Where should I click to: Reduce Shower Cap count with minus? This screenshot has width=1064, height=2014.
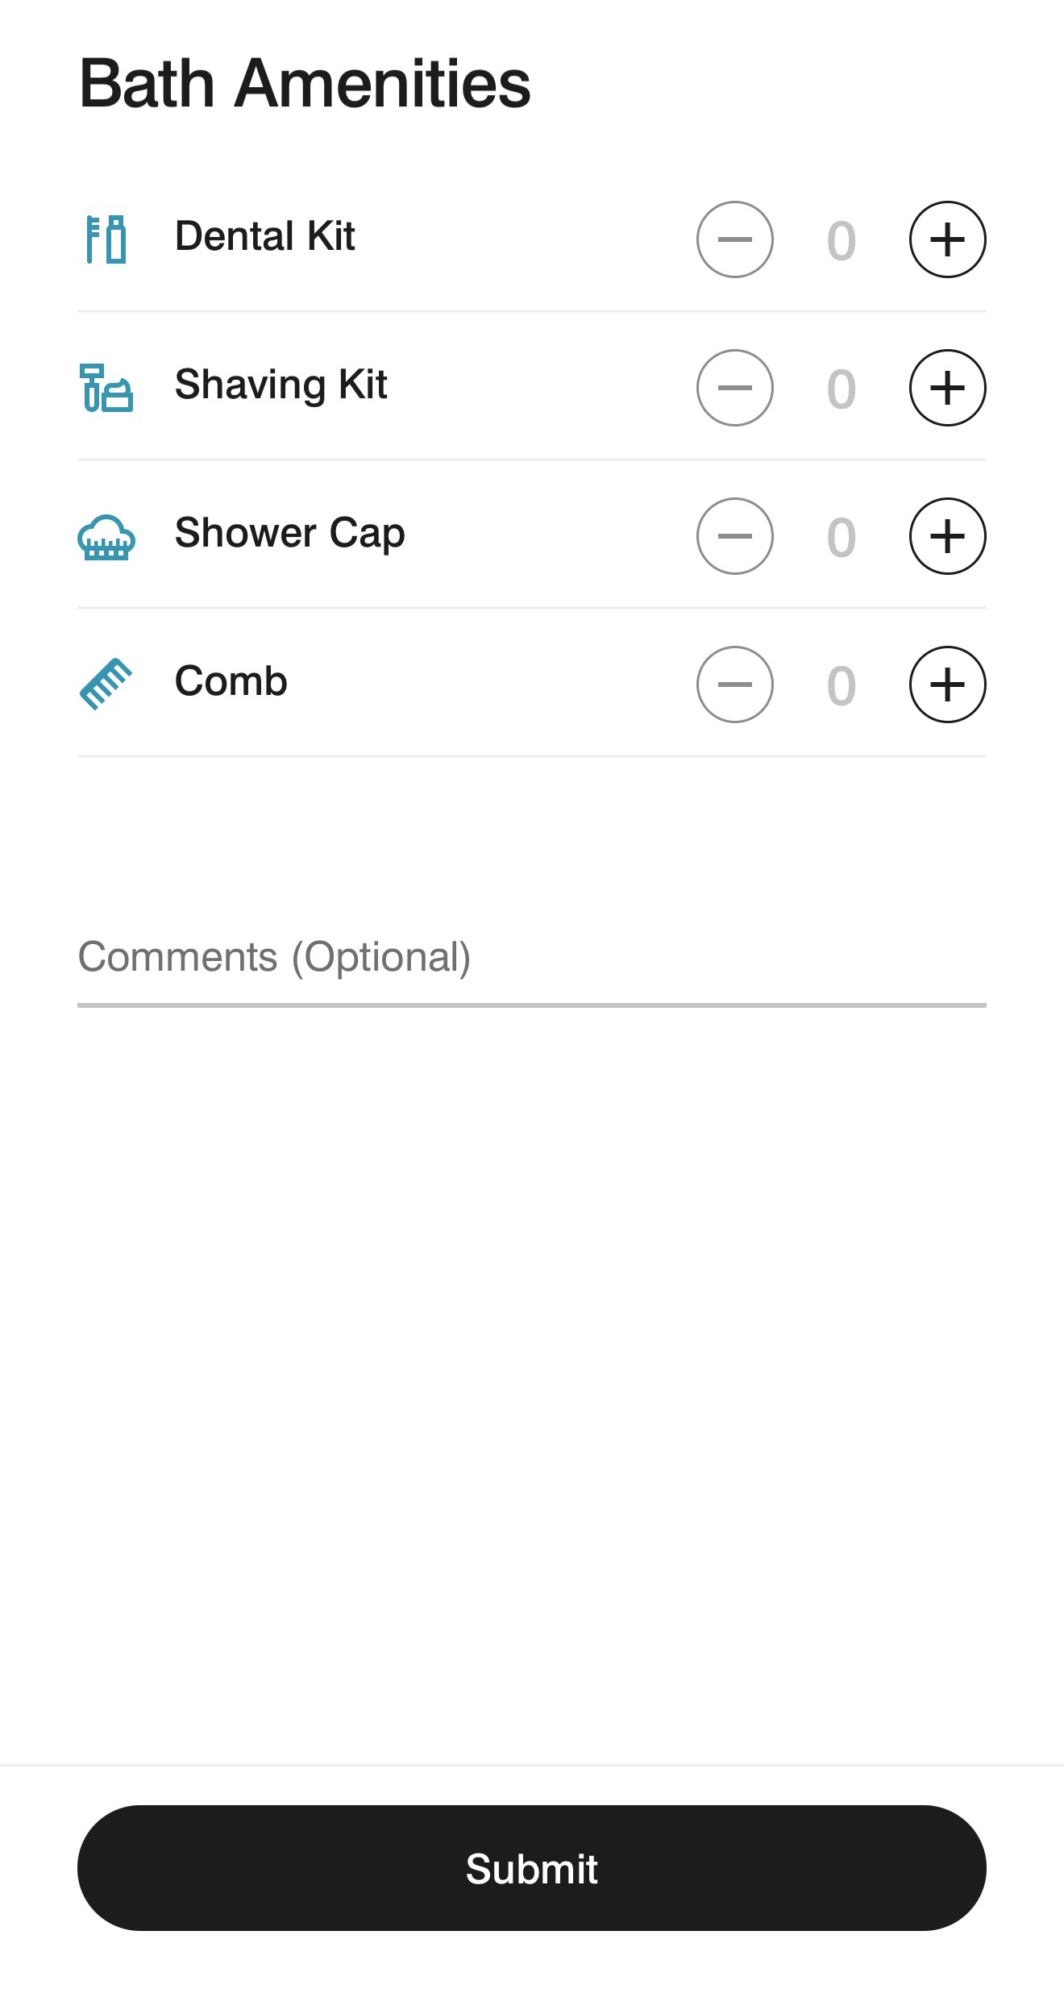click(x=734, y=536)
